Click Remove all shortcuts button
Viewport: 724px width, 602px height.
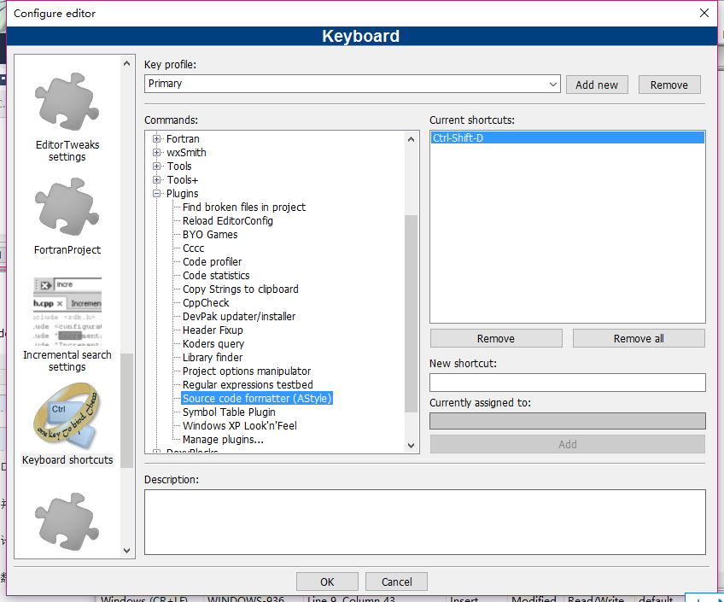click(639, 338)
